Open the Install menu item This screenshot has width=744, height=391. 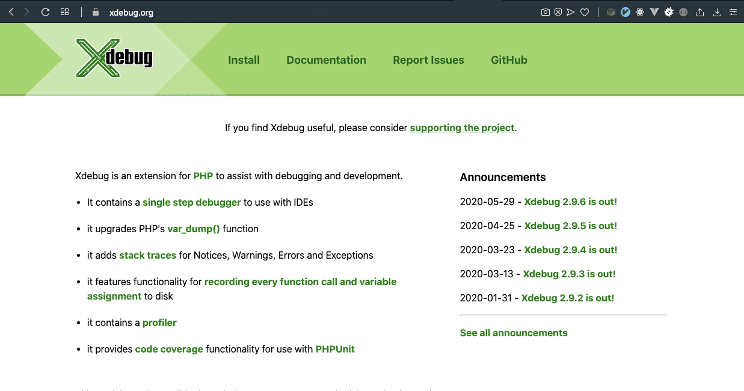coord(244,60)
